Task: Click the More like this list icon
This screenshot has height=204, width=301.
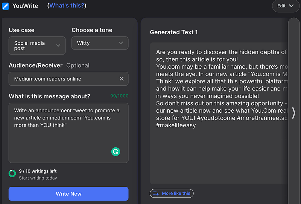Action: tap(156, 193)
